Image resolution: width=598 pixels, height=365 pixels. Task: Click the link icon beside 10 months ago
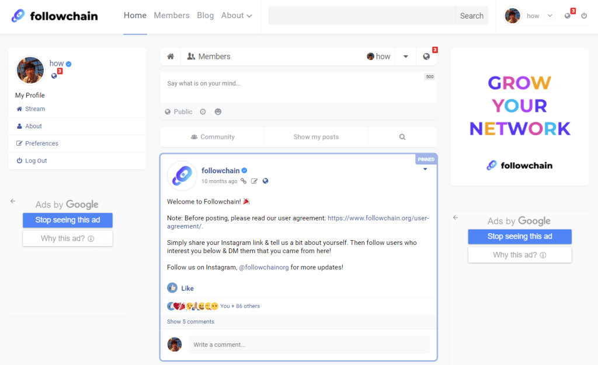coord(244,181)
